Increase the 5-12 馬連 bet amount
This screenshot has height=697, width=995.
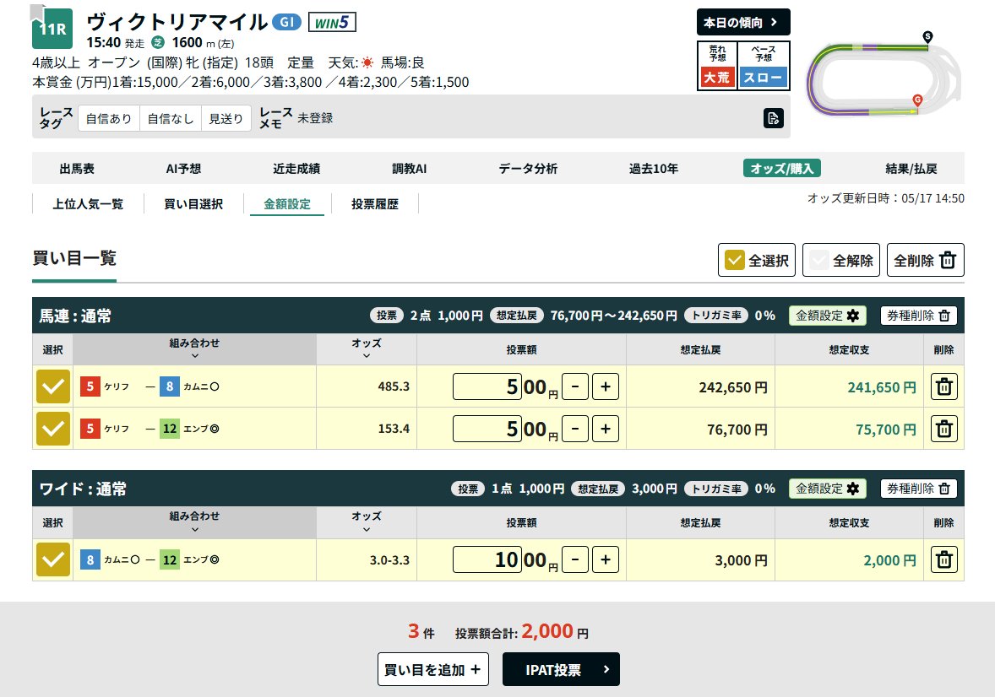coord(606,429)
